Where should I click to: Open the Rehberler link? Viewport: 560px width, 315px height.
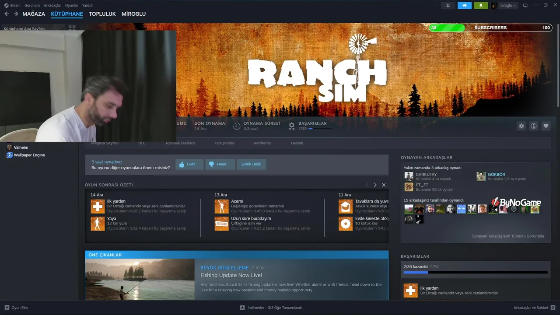pos(262,143)
